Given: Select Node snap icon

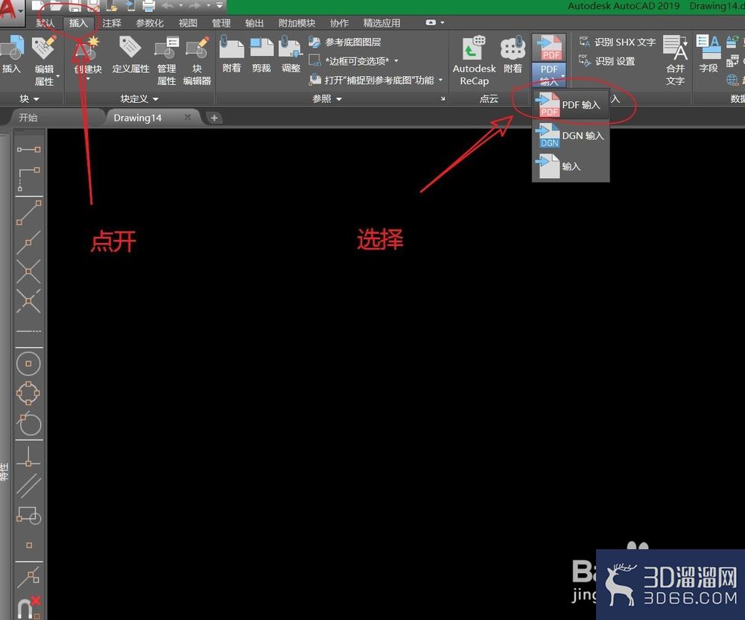Looking at the screenshot, I should point(29,545).
